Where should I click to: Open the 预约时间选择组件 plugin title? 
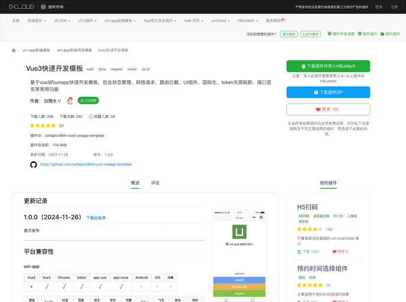[322, 268]
